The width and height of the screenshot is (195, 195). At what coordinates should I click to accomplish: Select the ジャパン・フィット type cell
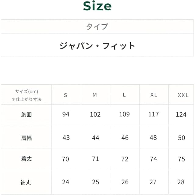point(97,46)
